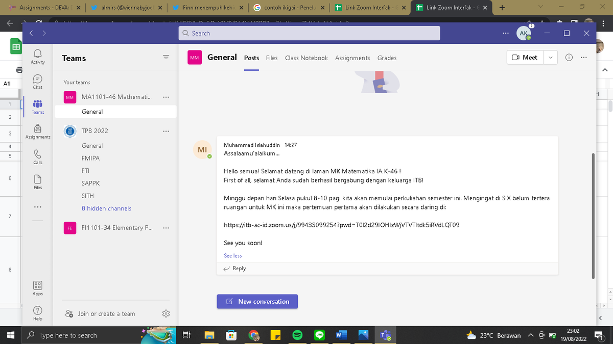Open channel info icon
The height and width of the screenshot is (344, 613).
pos(569,58)
